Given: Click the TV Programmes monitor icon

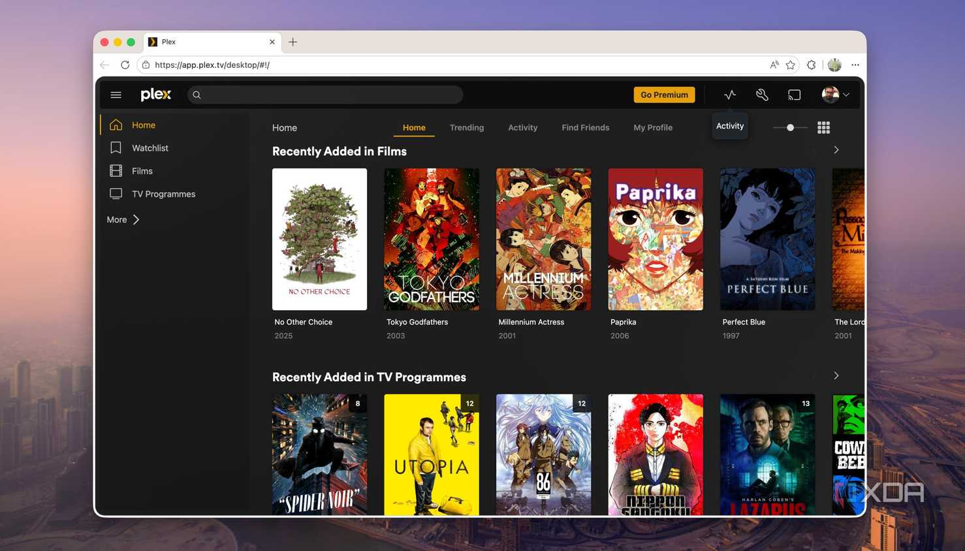Looking at the screenshot, I should [x=116, y=194].
